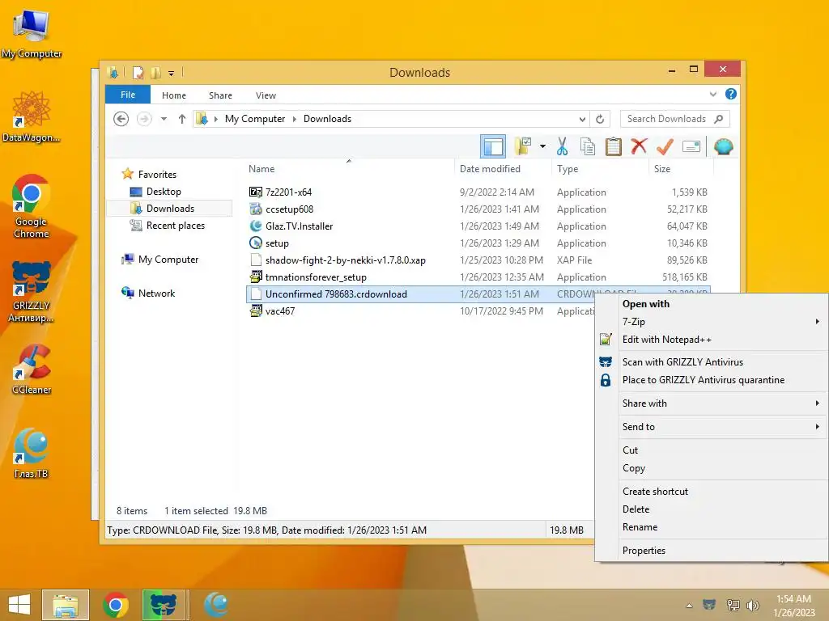The height and width of the screenshot is (621, 829).
Task: Click the red X Delete toolbar icon
Action: tap(640, 146)
